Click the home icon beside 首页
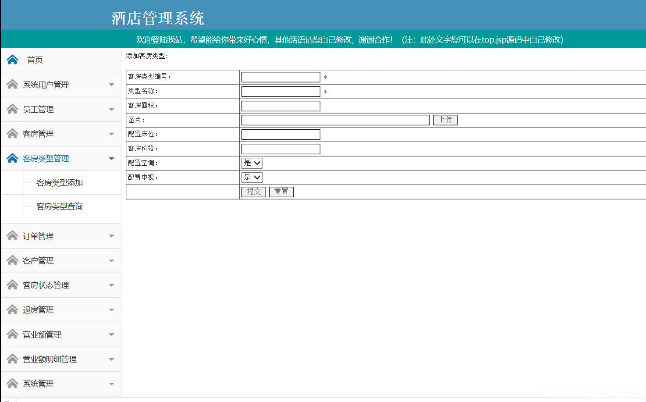 click(x=12, y=59)
